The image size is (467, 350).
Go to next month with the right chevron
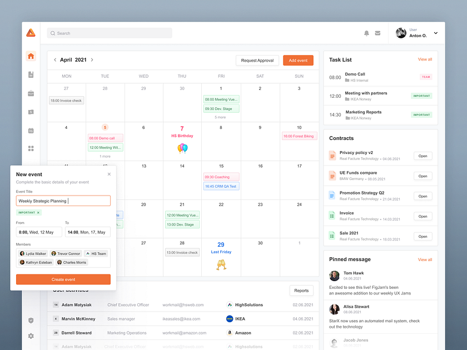[92, 60]
